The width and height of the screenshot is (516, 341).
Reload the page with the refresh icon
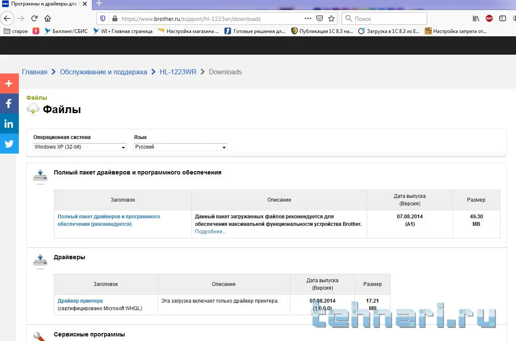pos(35,18)
